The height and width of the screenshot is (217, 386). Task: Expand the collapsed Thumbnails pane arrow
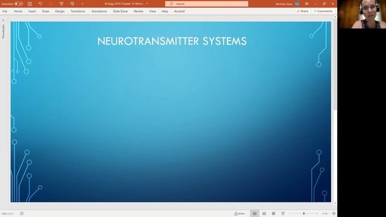(x=3, y=20)
